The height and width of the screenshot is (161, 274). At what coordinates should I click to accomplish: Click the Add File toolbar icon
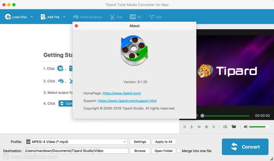(x=43, y=17)
